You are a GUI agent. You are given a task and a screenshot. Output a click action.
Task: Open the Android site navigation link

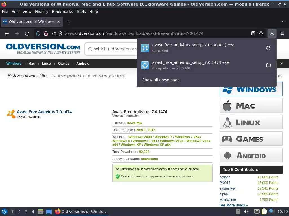pyautogui.click(x=83, y=64)
